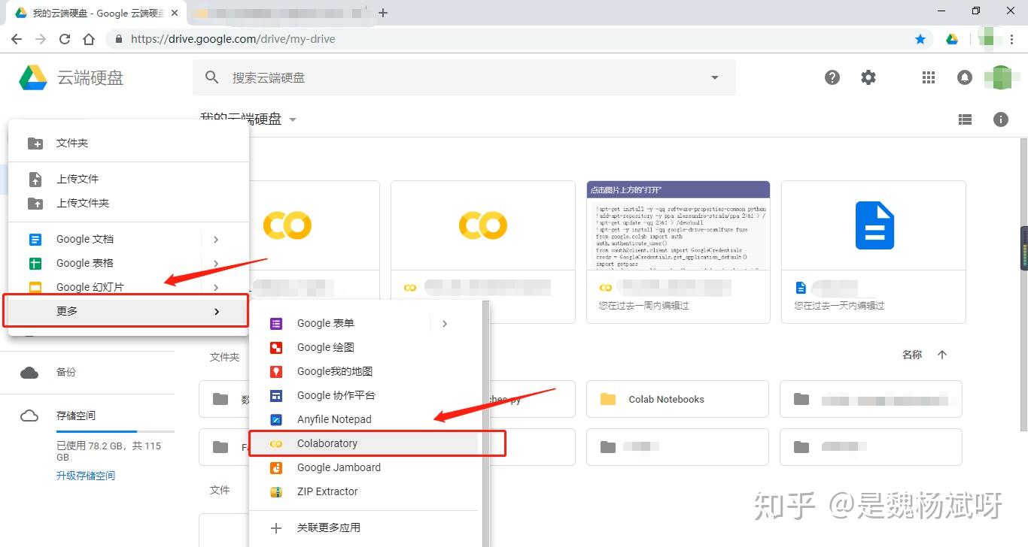
Task: Select Google Jamboard
Action: [x=338, y=467]
